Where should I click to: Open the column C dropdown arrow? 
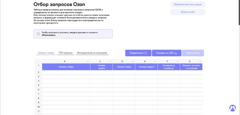pyautogui.click(x=110, y=61)
